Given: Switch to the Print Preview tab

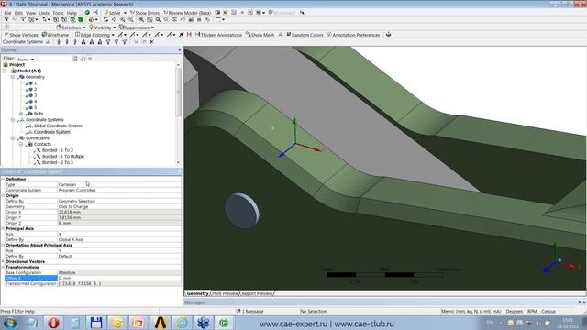Looking at the screenshot, I should coord(225,293).
